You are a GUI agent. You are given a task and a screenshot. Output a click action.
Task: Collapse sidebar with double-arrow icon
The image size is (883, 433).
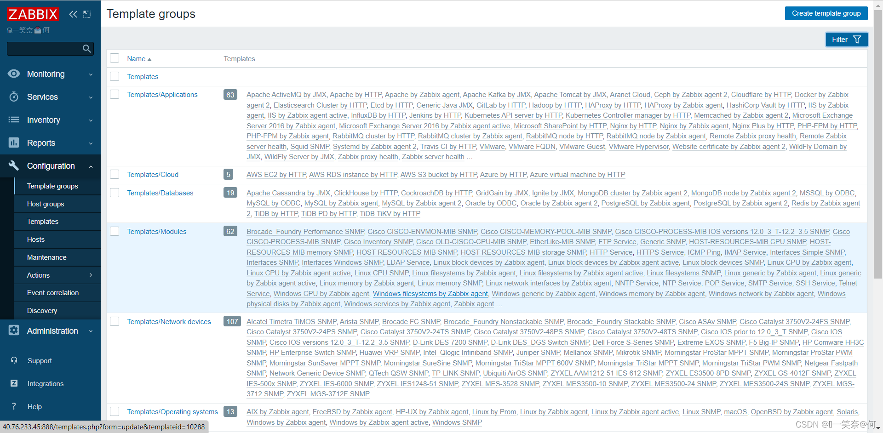(x=73, y=14)
